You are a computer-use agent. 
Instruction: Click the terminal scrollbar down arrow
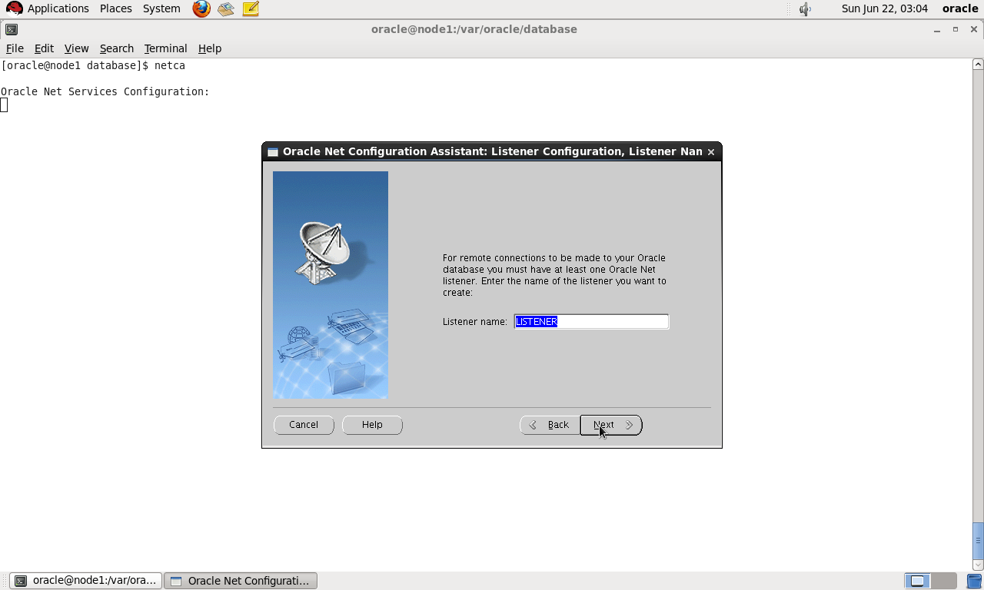click(x=978, y=565)
